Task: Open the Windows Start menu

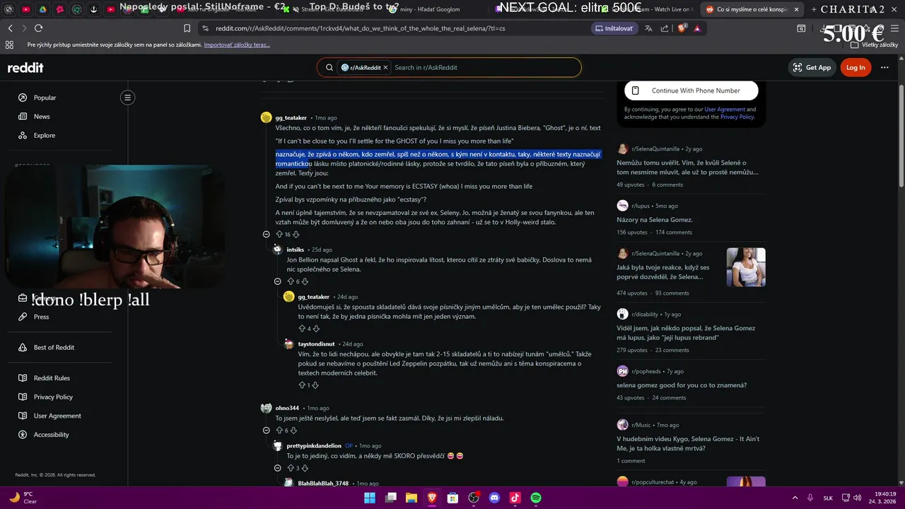Action: [x=370, y=498]
